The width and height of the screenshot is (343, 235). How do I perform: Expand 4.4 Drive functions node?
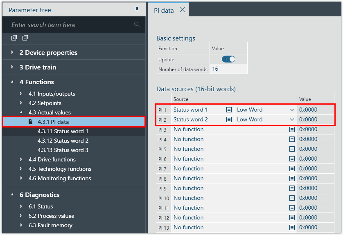pos(21,159)
